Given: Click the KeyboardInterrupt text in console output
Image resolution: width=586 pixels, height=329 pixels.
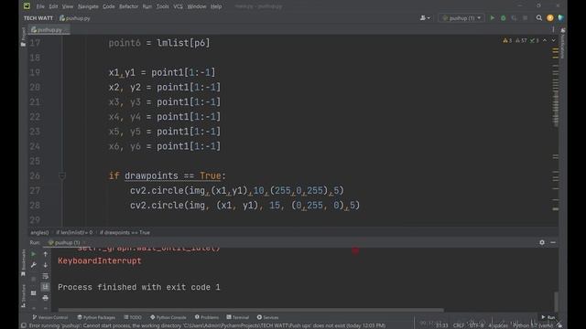Looking at the screenshot, I should coord(100,260).
